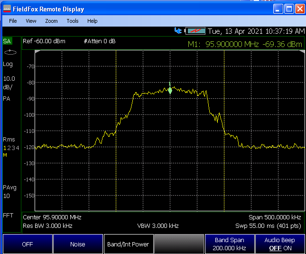Image resolution: width=306 pixels, height=254 pixels.
Task: Click the Span 500.0000 kHz readout
Action: click(276, 217)
